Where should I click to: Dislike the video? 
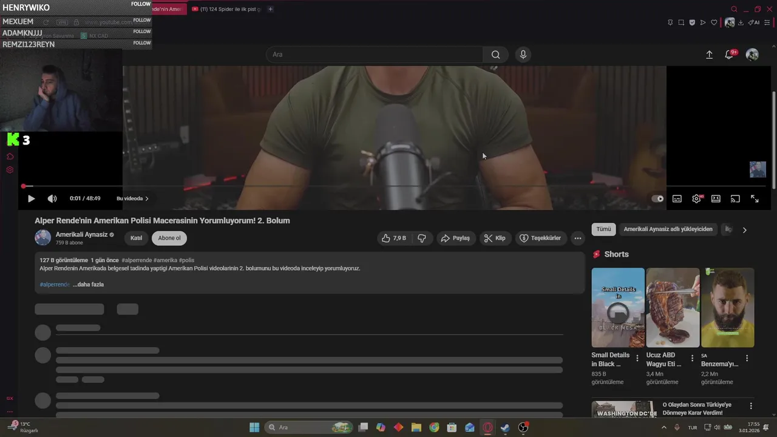point(422,238)
